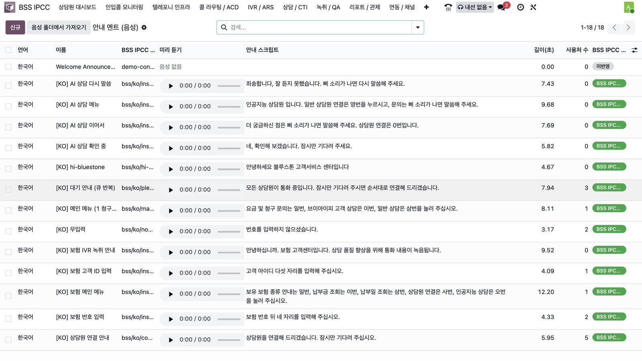This screenshot has height=361, width=642.
Task: Open the 녹취 / QA menu
Action: [328, 7]
